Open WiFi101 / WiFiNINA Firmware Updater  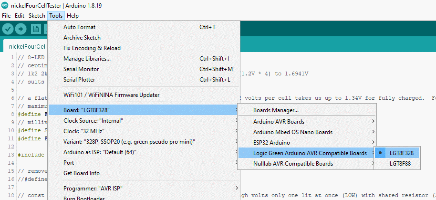(x=144, y=95)
